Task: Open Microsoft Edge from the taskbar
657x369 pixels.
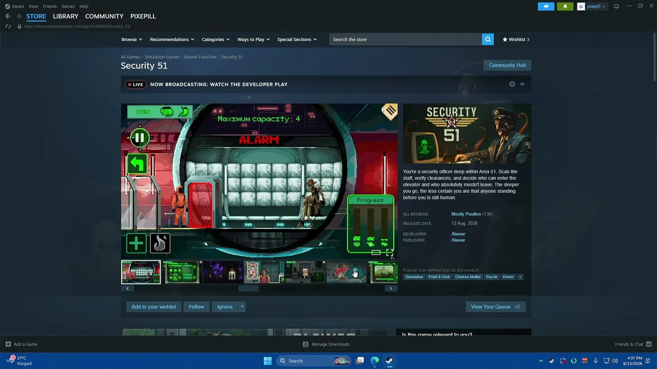Action: point(375,361)
